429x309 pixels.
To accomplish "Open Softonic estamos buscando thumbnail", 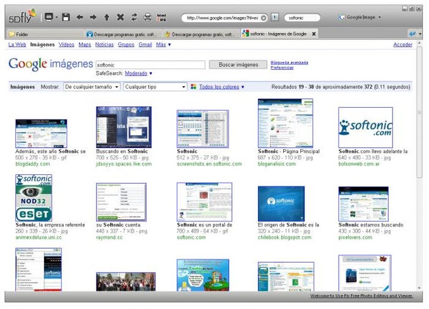I will coord(363,204).
